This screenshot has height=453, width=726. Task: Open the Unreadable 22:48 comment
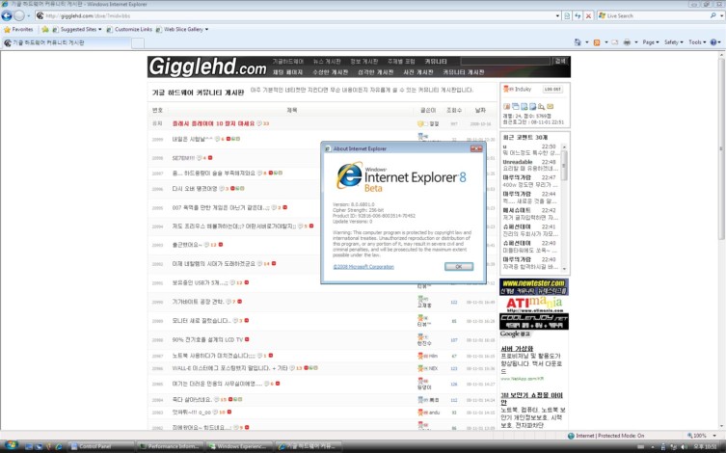tap(529, 165)
